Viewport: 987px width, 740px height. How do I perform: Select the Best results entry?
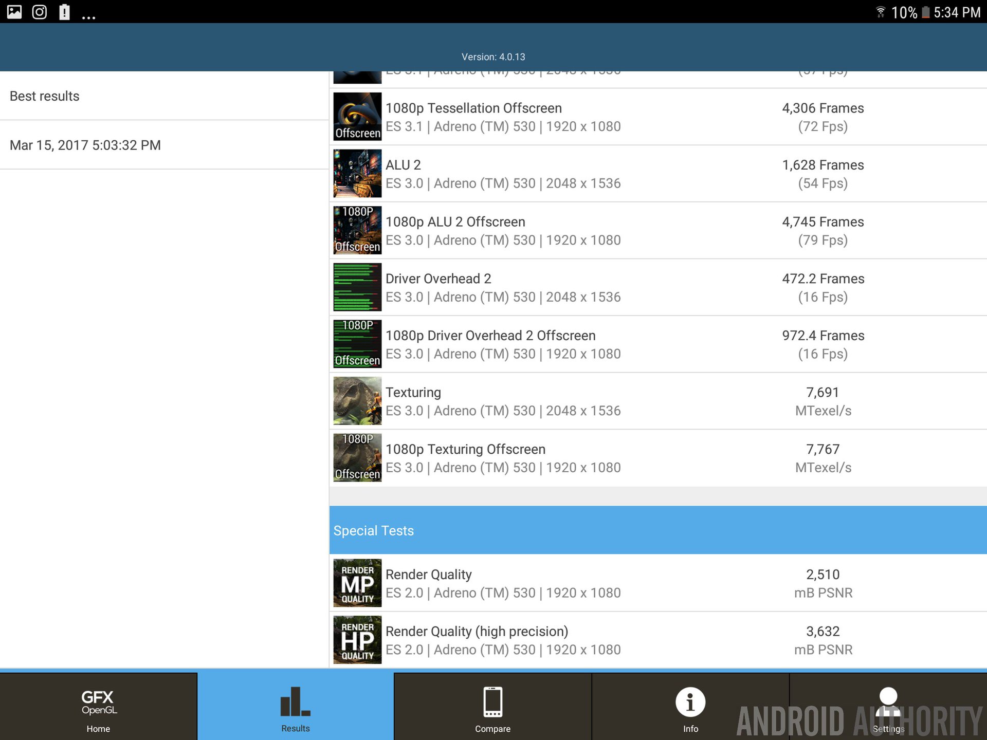click(x=45, y=96)
